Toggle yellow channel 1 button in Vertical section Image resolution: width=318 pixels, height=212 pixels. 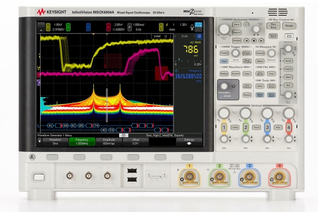click(224, 127)
